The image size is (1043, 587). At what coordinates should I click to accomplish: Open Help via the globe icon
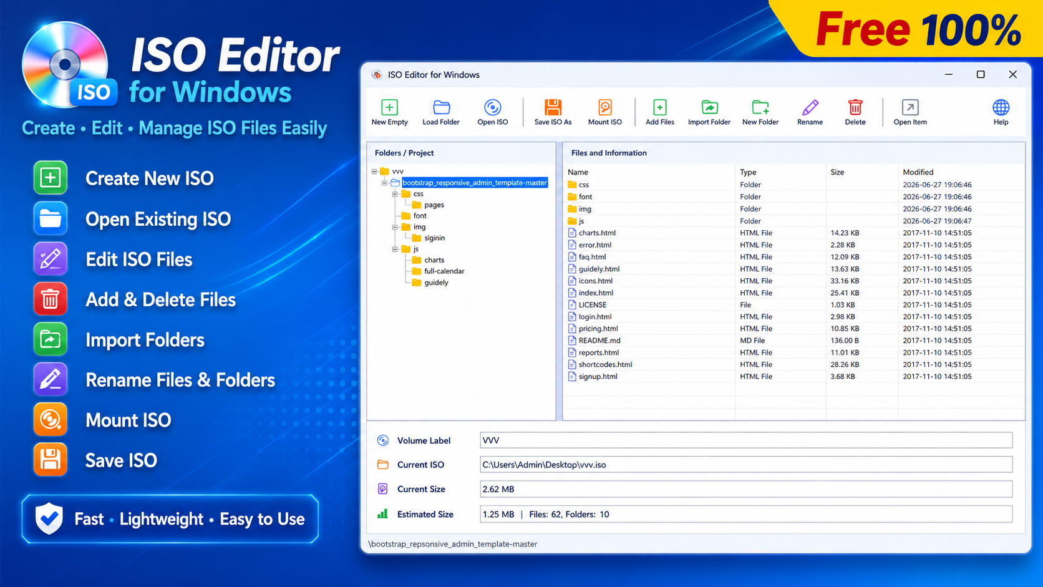1001,107
